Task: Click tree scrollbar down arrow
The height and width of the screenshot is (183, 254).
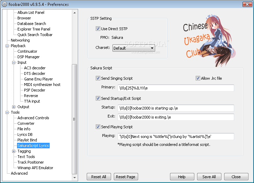Action: 75,177
